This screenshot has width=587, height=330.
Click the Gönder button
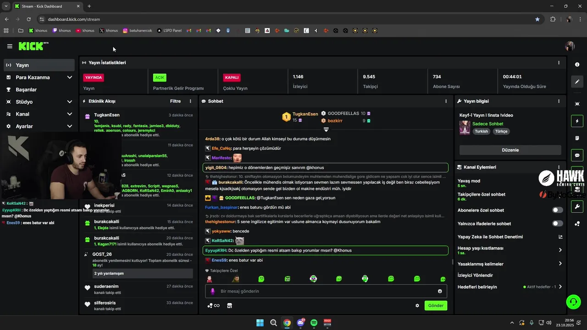436,306
